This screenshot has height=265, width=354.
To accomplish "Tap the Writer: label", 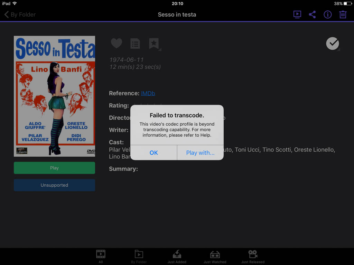I will (x=119, y=130).
